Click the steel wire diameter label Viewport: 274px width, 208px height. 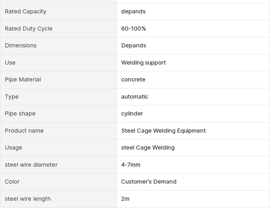pos(31,165)
